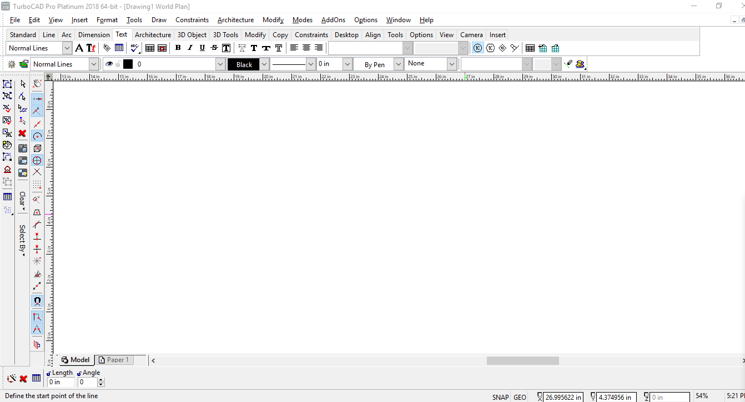This screenshot has width=745, height=402.
Task: Click the properties table icon in inspector bar
Action: pyautogui.click(x=36, y=378)
